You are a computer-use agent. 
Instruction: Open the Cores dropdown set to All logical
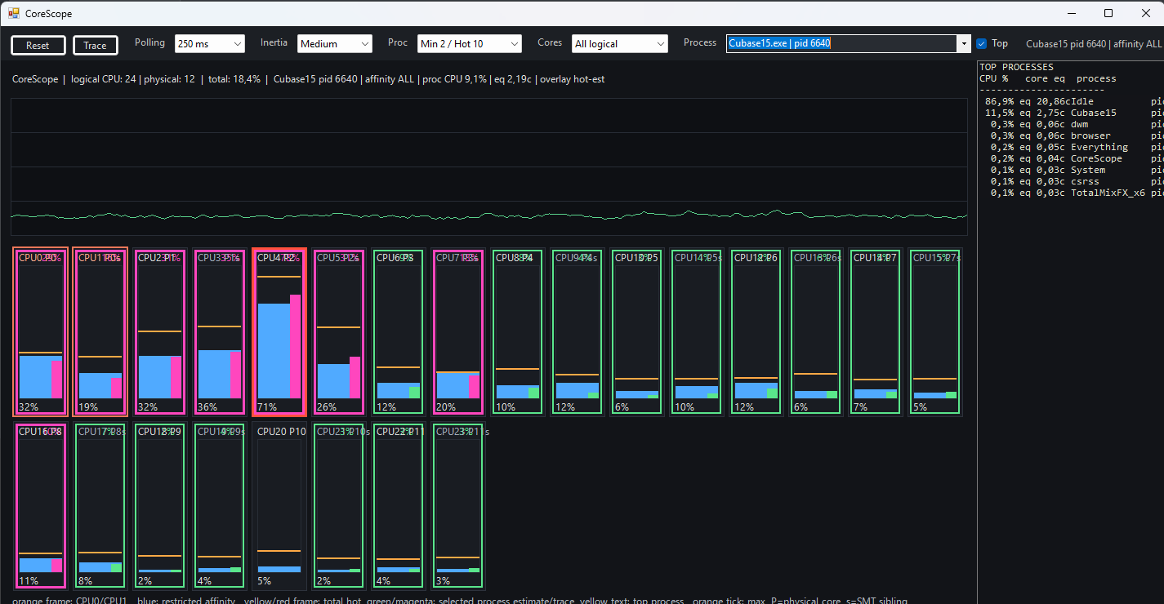click(620, 44)
